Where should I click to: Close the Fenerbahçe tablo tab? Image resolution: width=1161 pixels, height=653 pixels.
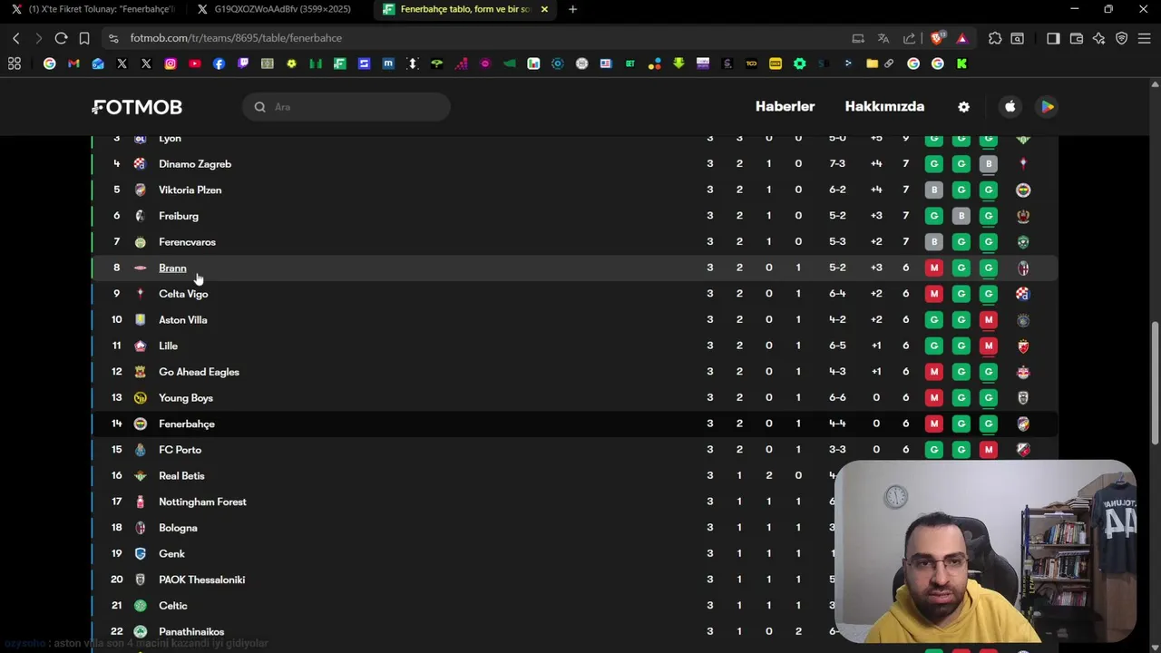coord(544,9)
